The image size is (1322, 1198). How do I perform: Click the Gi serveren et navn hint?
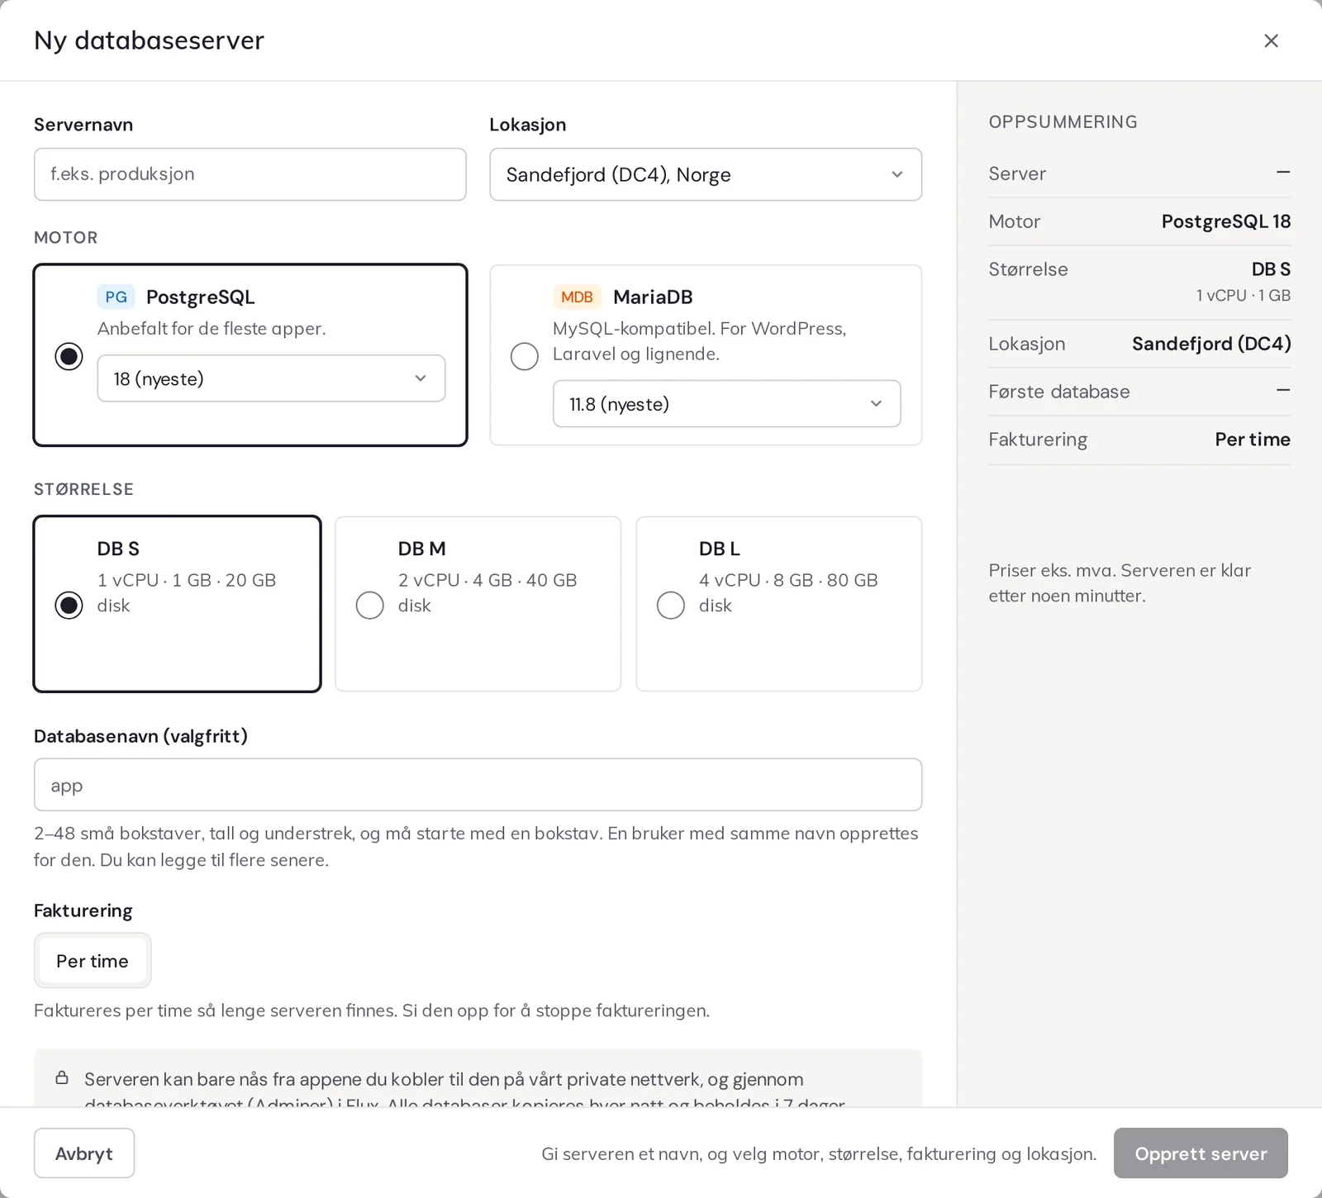819,1153
